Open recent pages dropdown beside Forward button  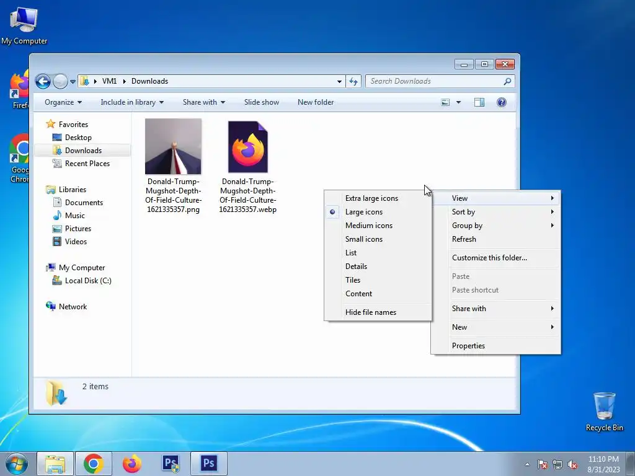73,81
